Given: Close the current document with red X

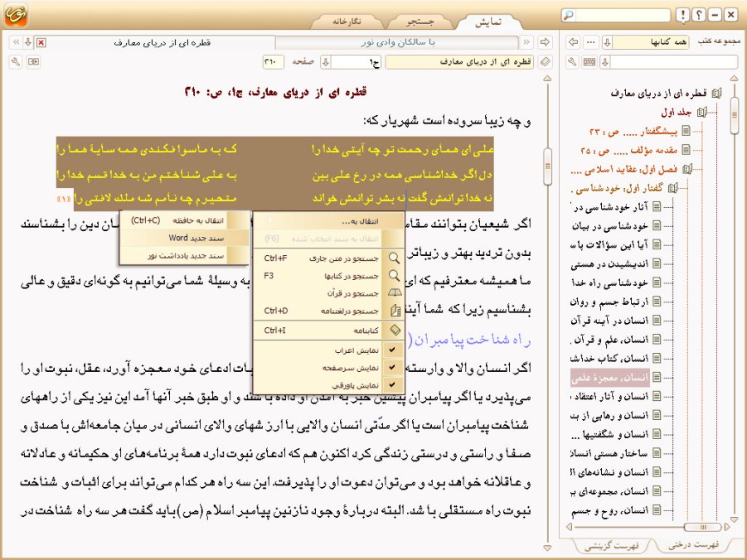Looking at the screenshot, I should tap(41, 43).
